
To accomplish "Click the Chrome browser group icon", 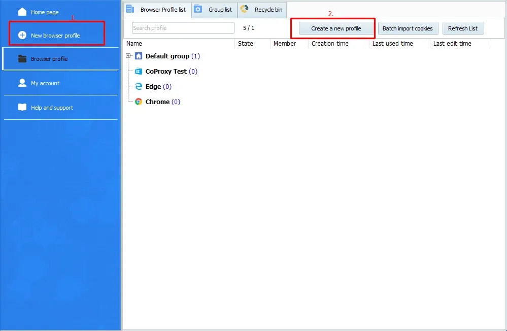I will [x=139, y=102].
